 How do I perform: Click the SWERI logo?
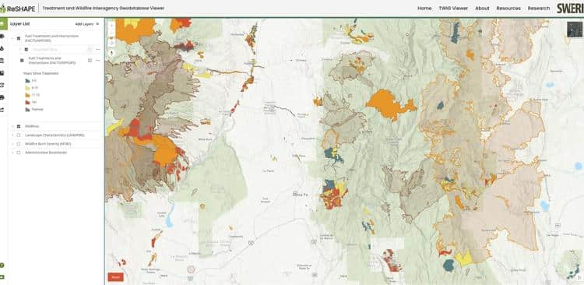pyautogui.click(x=570, y=9)
